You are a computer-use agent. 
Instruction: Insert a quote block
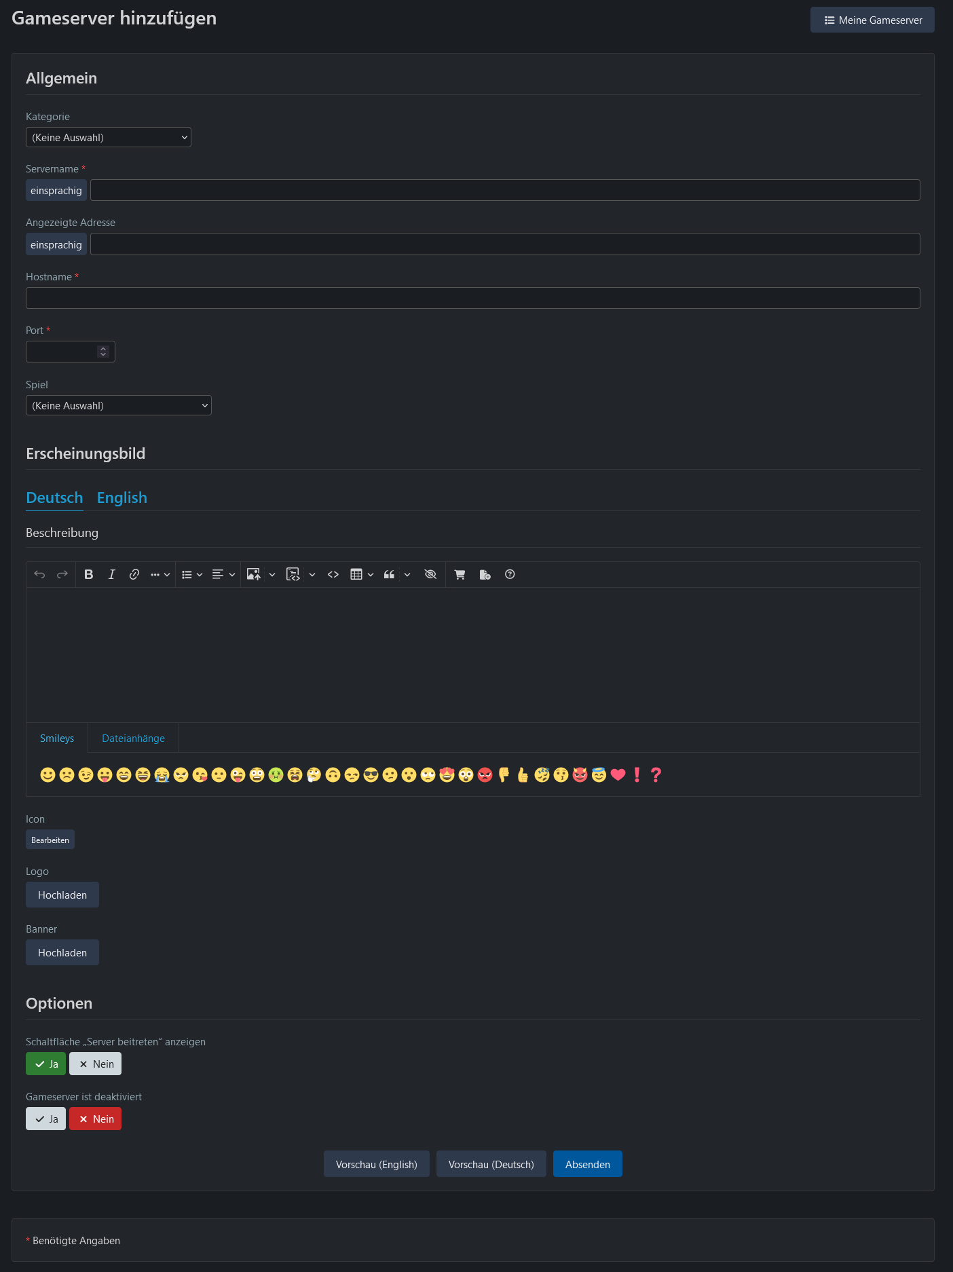[x=389, y=574]
